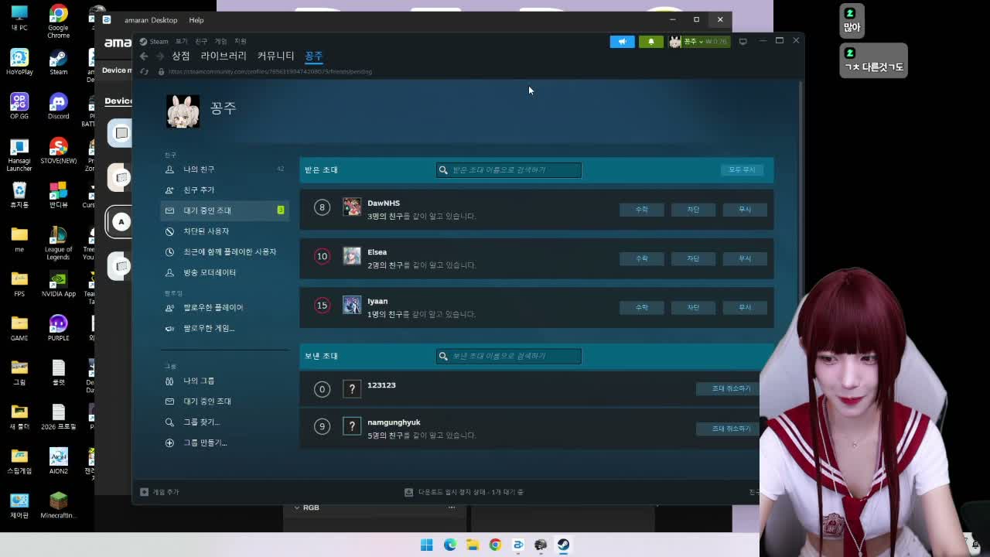Viewport: 990px width, 557px height.
Task: Open the NVIDIA App desktop shortcut
Action: point(58,283)
